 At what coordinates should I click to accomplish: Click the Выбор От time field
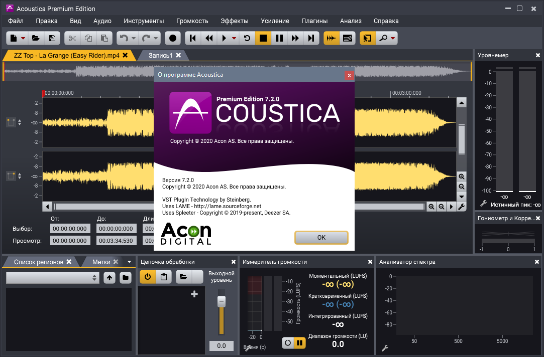click(x=70, y=229)
